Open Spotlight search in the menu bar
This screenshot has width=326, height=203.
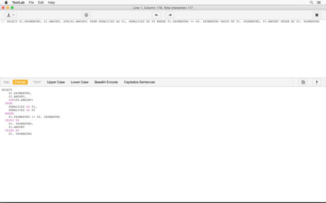(312, 2)
